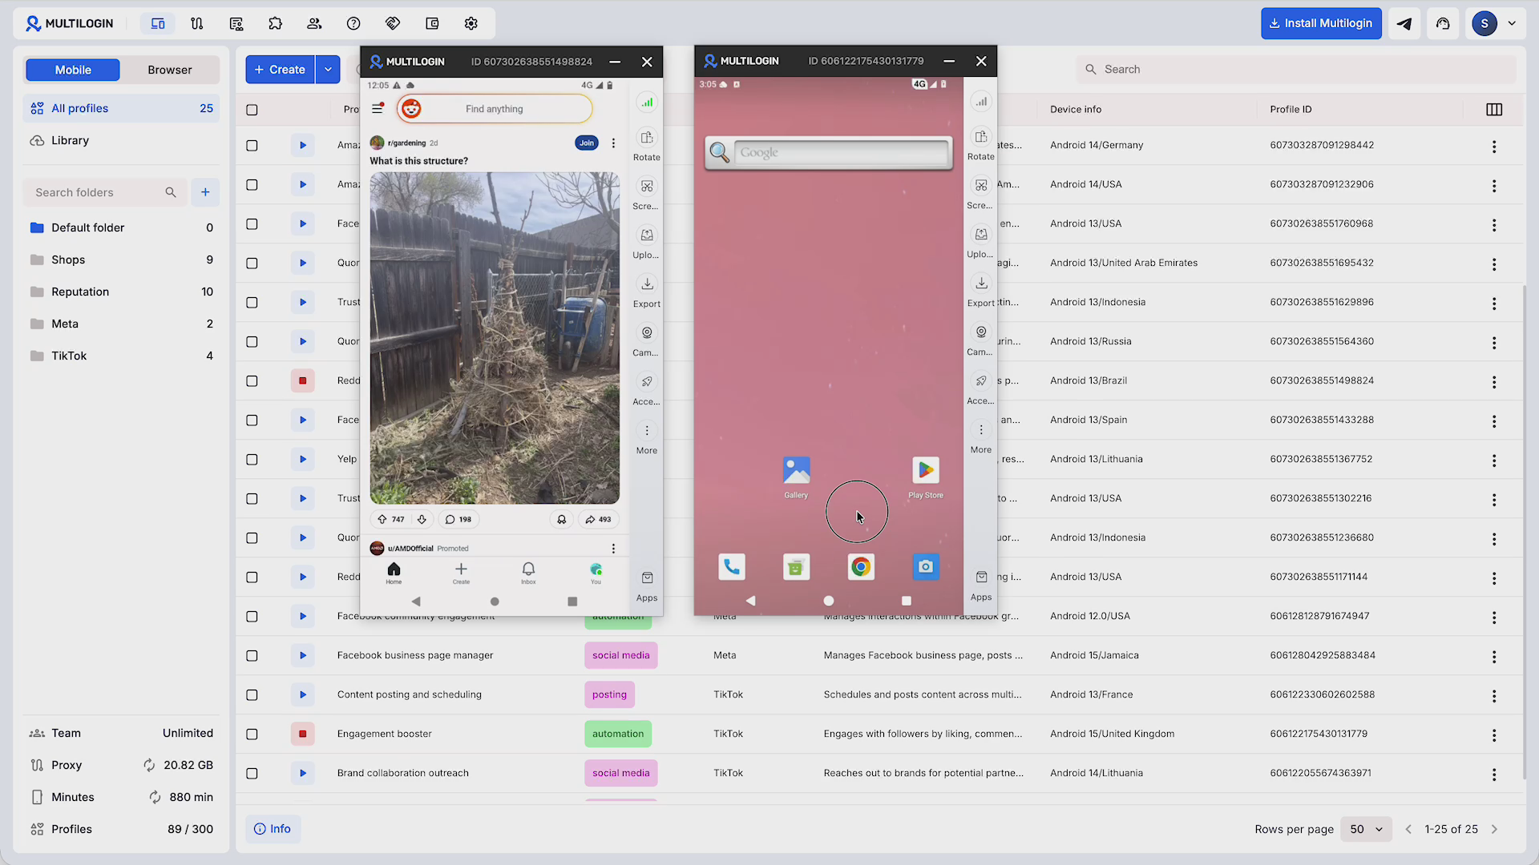The image size is (1539, 865).
Task: Open Chrome app on pink phone screen
Action: pyautogui.click(x=861, y=567)
